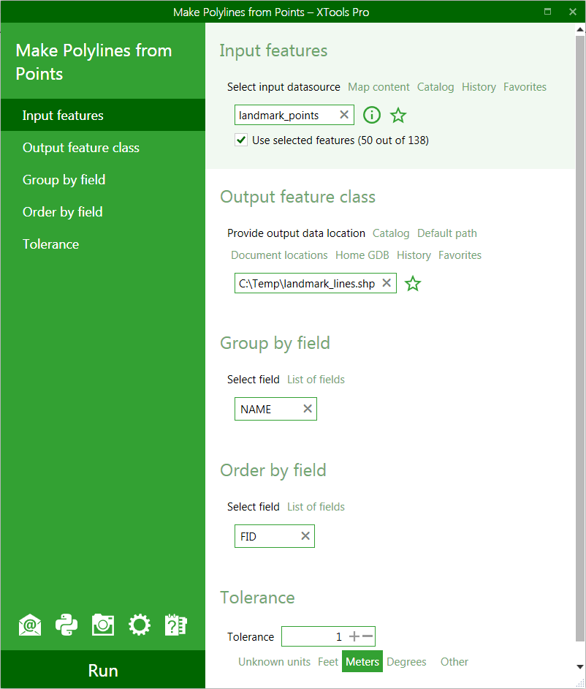
Task: Choose Map content input source
Action: pyautogui.click(x=378, y=87)
